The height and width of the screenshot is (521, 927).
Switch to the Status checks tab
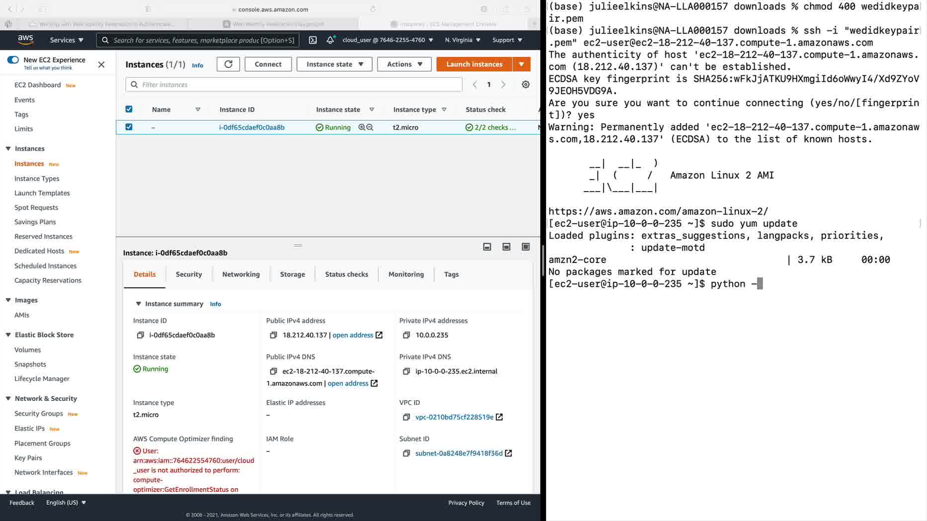[346, 274]
